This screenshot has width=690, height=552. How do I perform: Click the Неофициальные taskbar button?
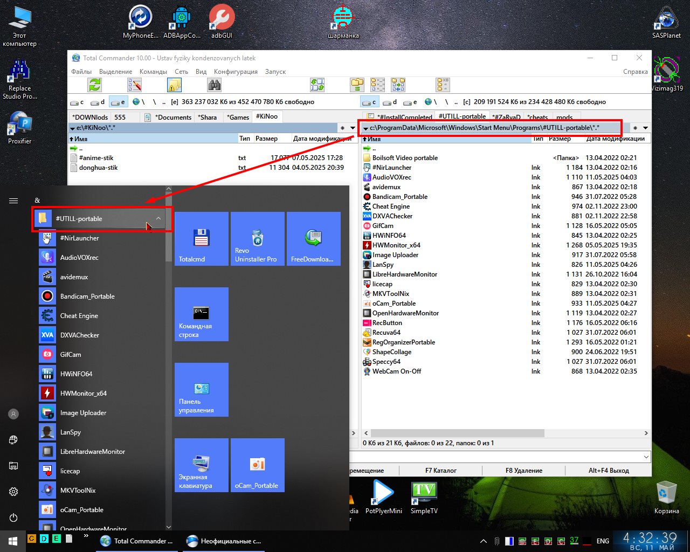click(224, 541)
